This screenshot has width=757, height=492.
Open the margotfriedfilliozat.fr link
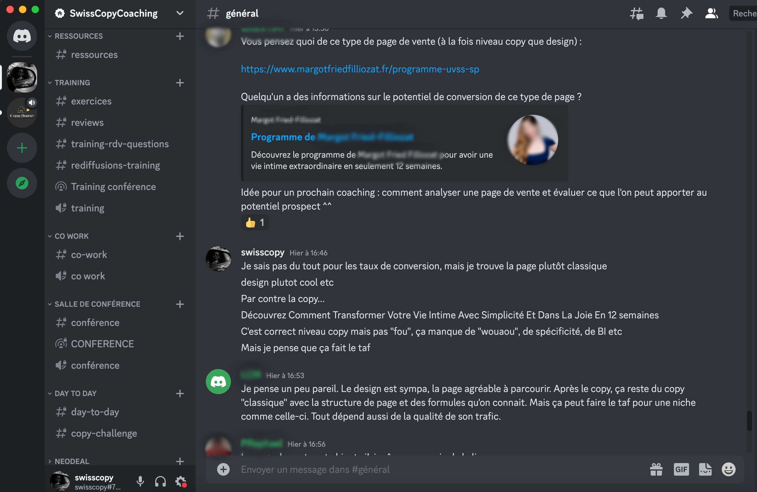tap(360, 69)
